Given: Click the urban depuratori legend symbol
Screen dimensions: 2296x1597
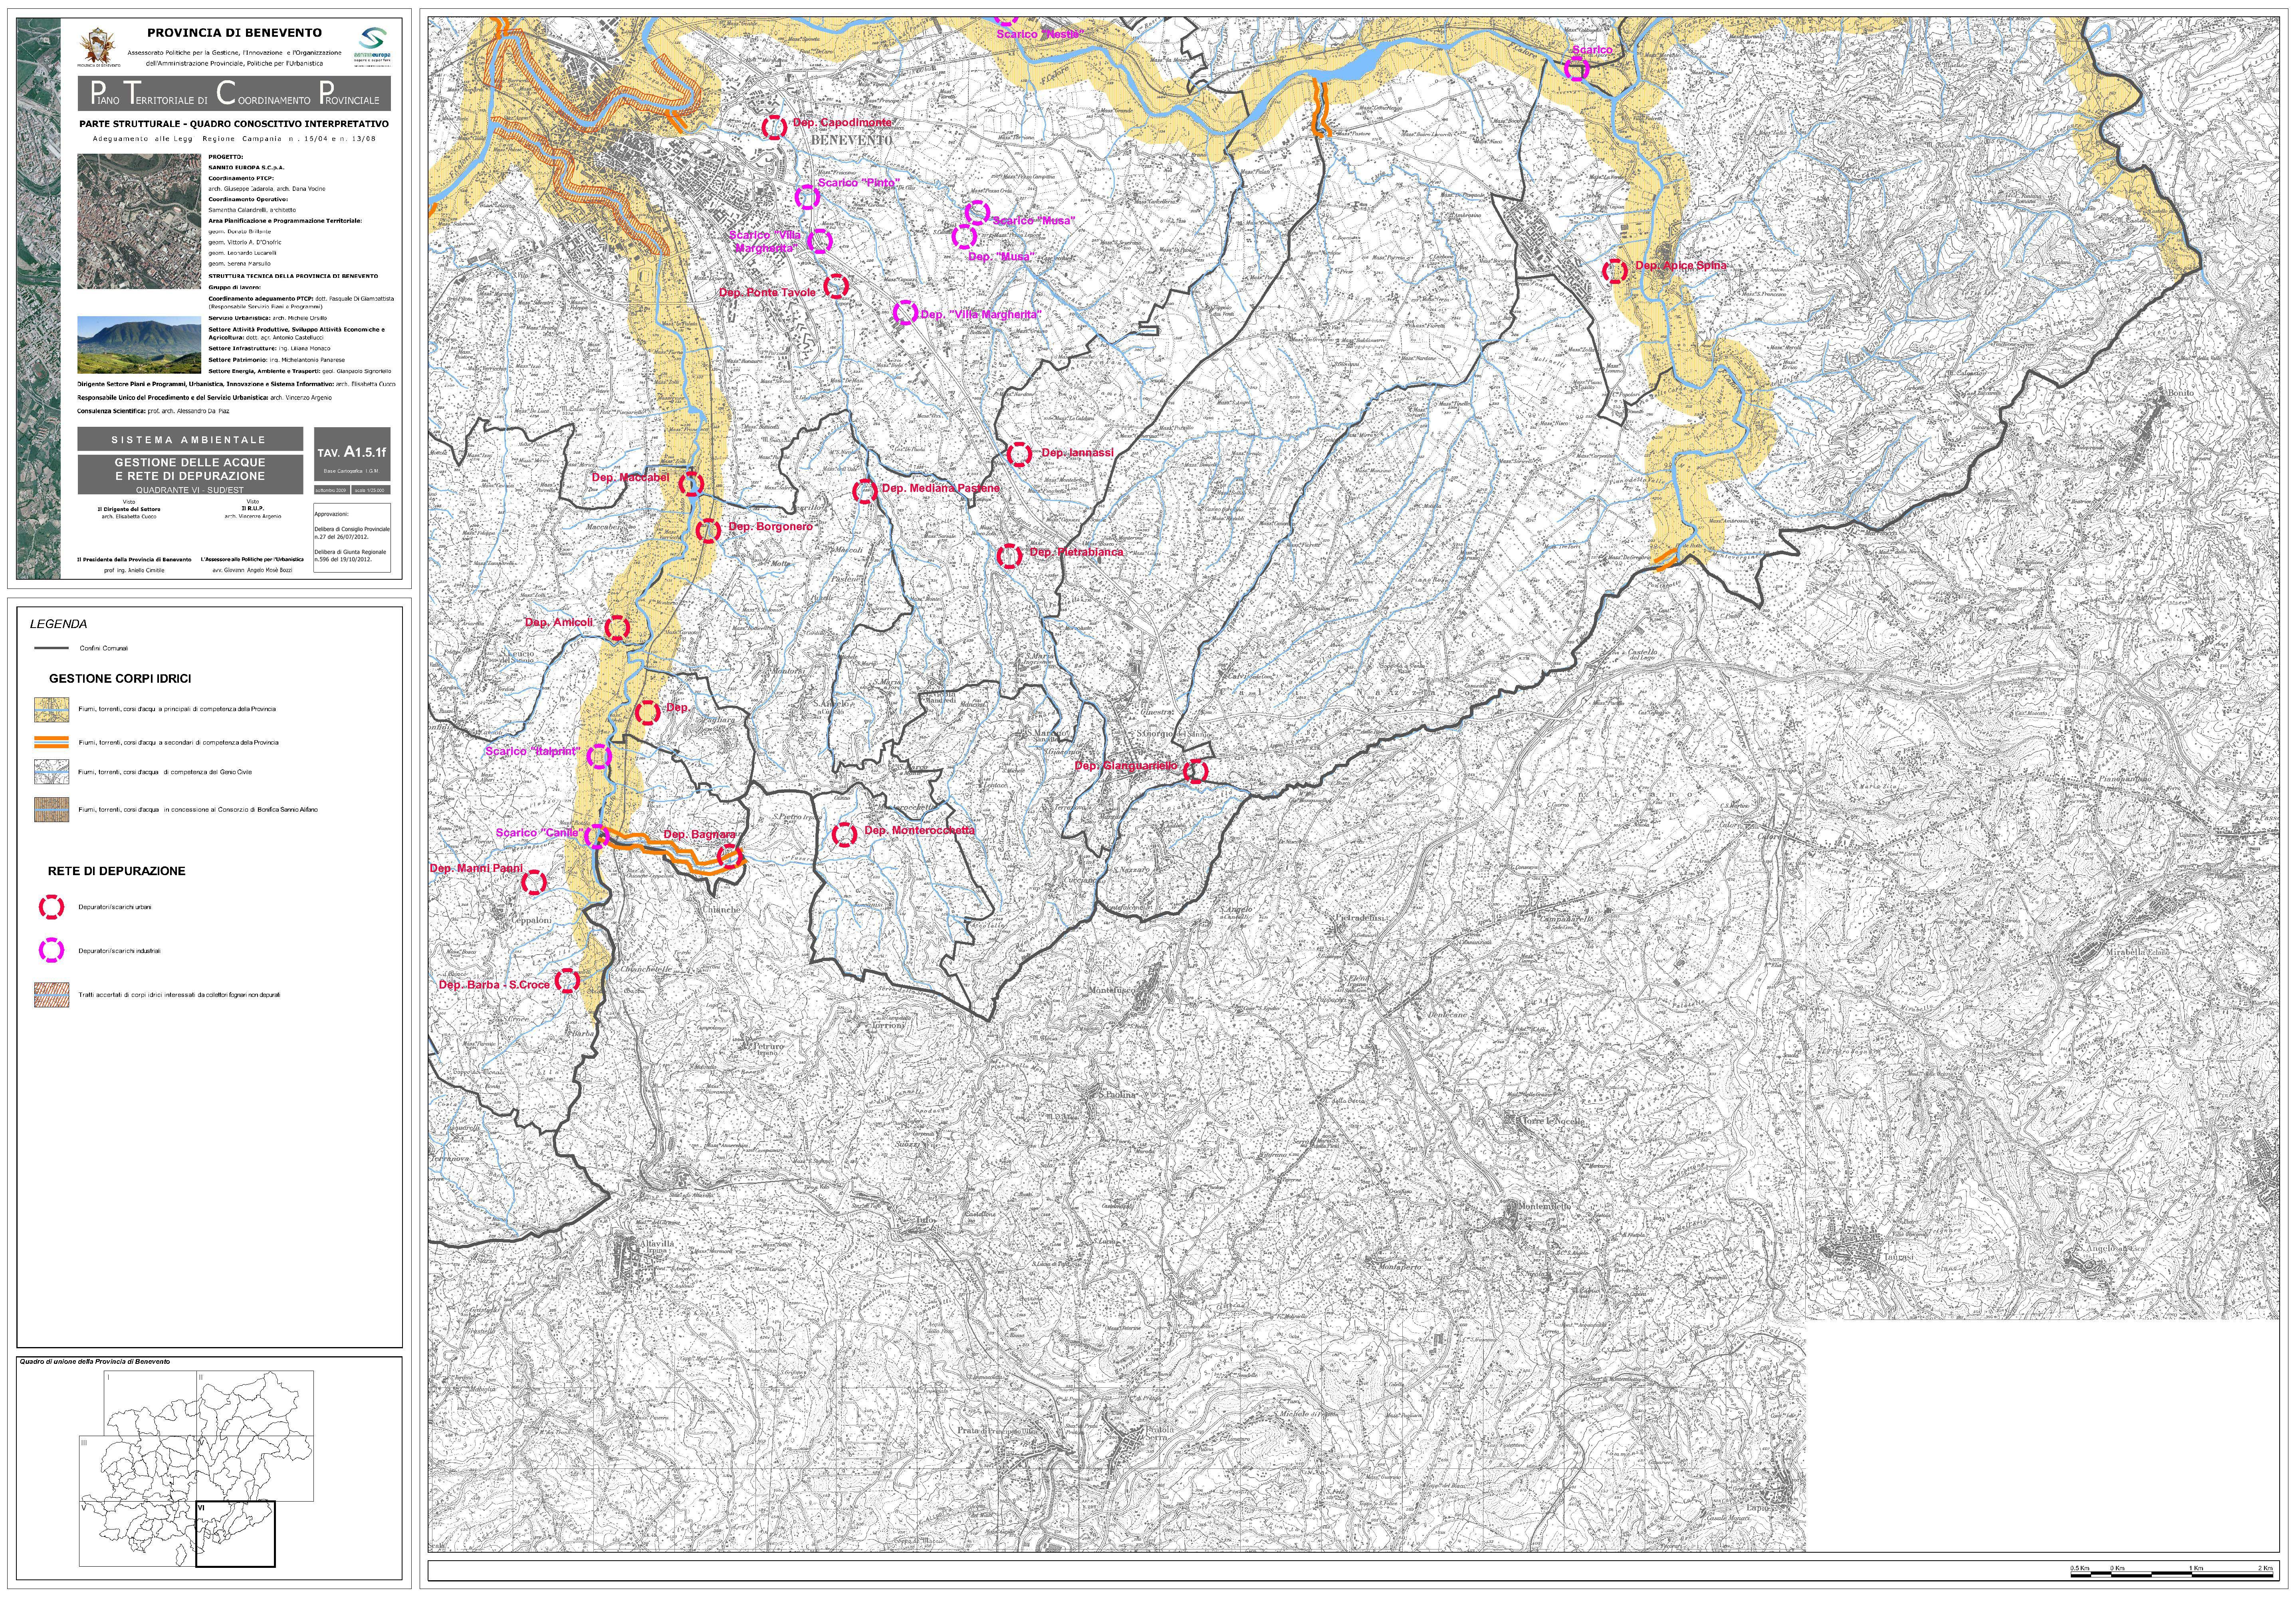Looking at the screenshot, I should click(x=52, y=907).
